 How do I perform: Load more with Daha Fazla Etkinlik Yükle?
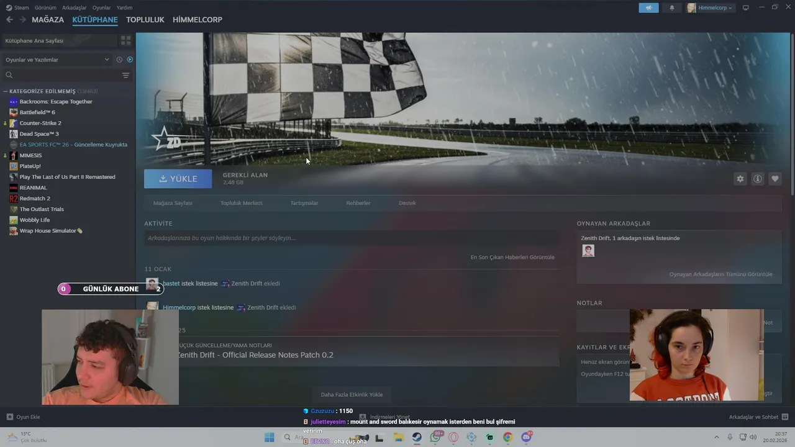tap(352, 394)
